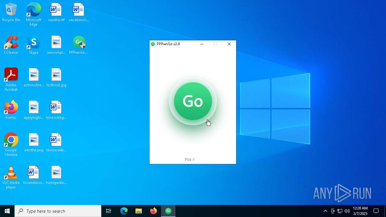Open the Recycle Bin desktop icon

point(11,13)
